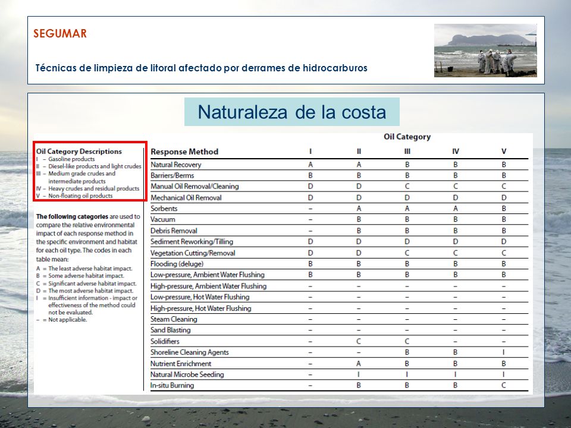Select legend 'The most adverse habitat impact'
This screenshot has height=428, width=571.
90,291
